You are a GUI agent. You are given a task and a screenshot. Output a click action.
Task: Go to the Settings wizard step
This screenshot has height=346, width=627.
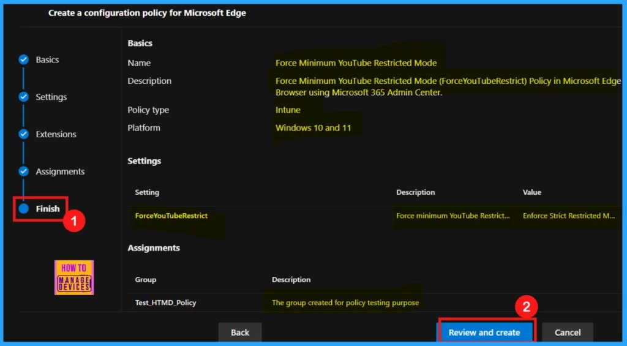point(51,97)
